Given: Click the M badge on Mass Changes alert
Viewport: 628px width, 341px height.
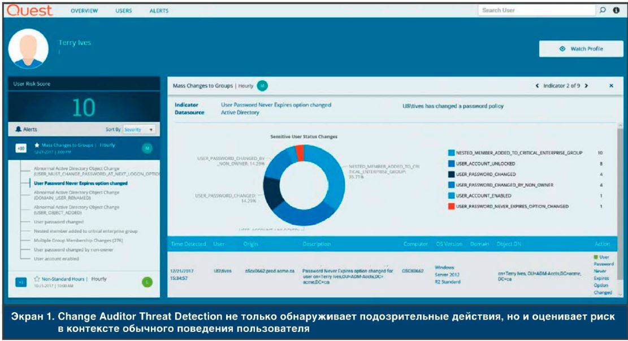Looking at the screenshot, I should [147, 148].
